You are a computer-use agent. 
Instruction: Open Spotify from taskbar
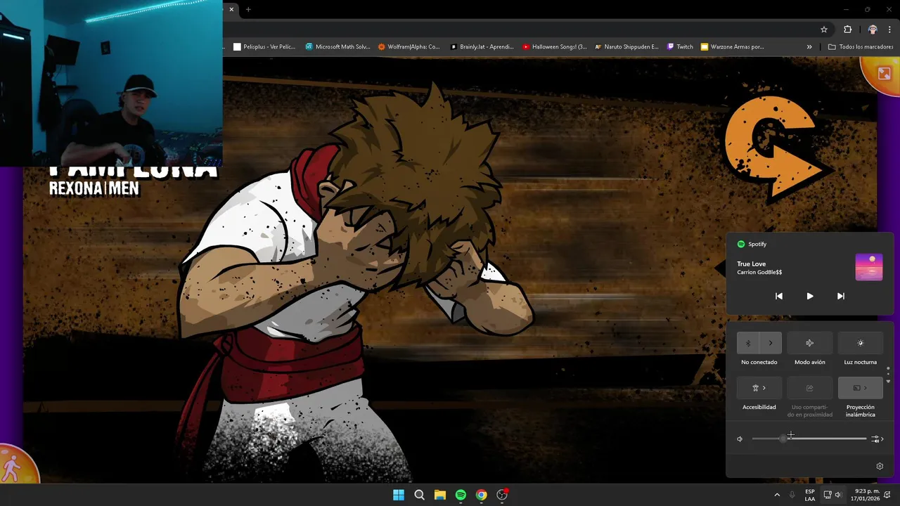tap(461, 495)
